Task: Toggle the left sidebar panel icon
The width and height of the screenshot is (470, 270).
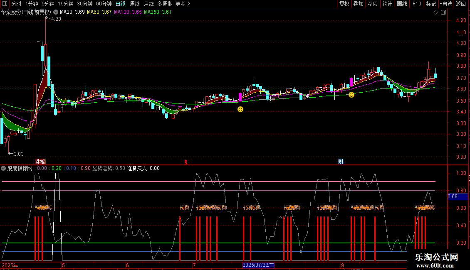Action: tap(4, 4)
